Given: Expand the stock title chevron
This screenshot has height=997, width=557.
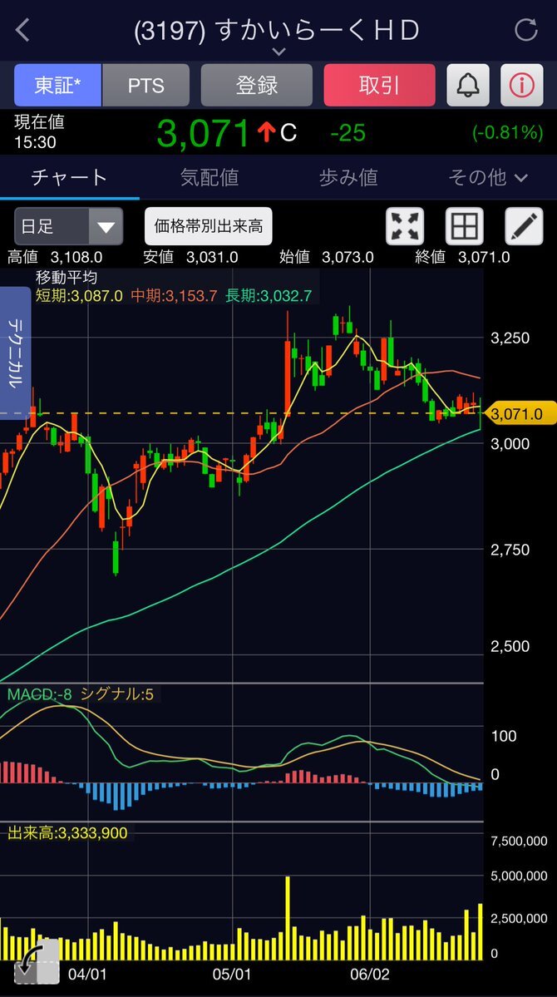Looking at the screenshot, I should coord(278,52).
